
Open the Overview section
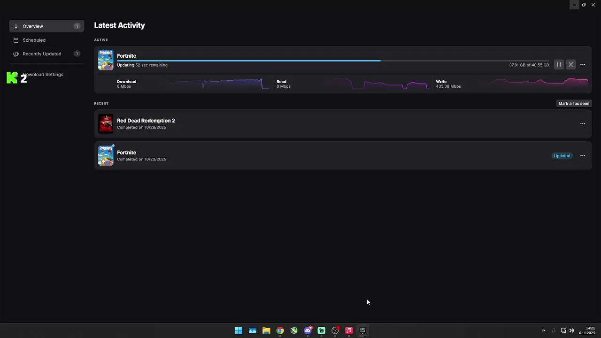click(46, 26)
